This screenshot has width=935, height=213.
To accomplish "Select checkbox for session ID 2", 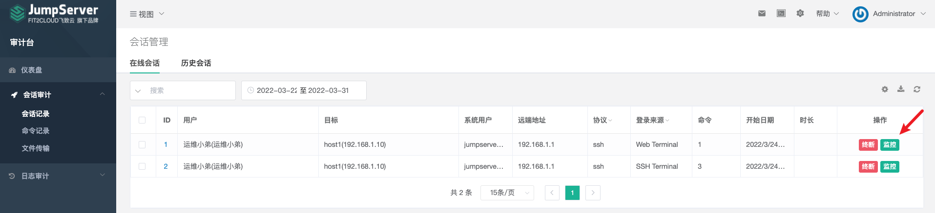I will coord(142,166).
